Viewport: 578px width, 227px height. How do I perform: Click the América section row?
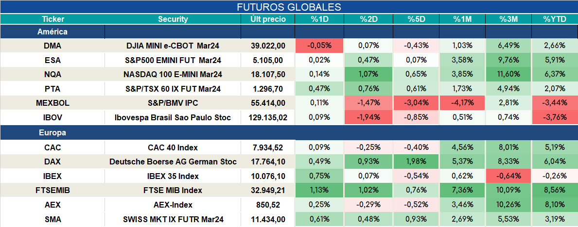[289, 32]
